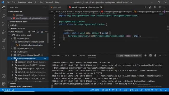Open Explorer panel More Actions ellipsis
The image size is (169, 95).
click(45, 7)
